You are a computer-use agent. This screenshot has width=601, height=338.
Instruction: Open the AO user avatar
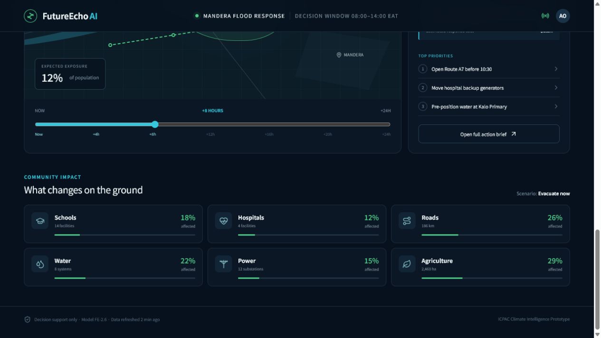563,16
